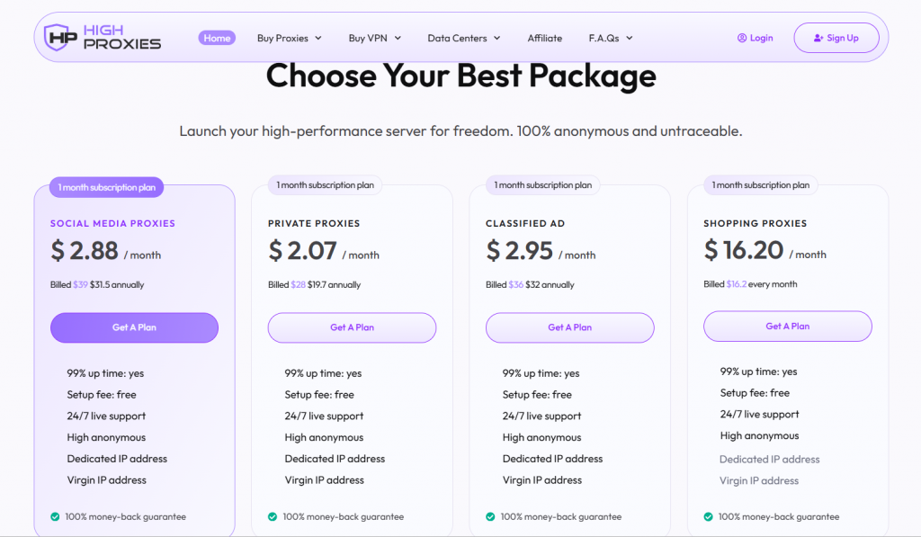Go to the Home menu item
This screenshot has width=921, height=537.
point(217,38)
